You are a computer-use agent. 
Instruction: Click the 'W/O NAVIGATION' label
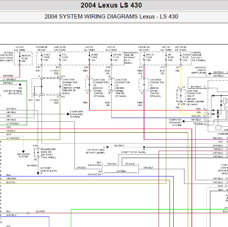click(94, 164)
